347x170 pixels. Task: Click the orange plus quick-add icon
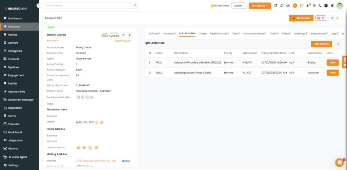coord(295,6)
